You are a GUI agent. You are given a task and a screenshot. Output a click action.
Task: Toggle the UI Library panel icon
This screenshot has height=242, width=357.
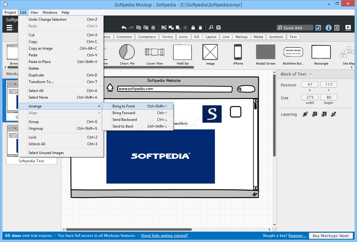pyautogui.click(x=318, y=27)
